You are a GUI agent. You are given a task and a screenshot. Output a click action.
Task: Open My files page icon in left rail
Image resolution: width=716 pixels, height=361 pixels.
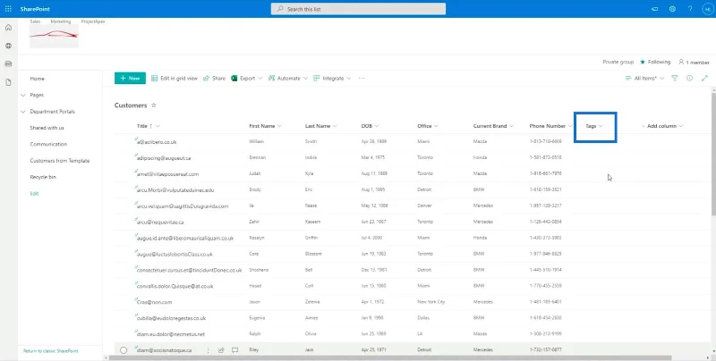tap(8, 82)
